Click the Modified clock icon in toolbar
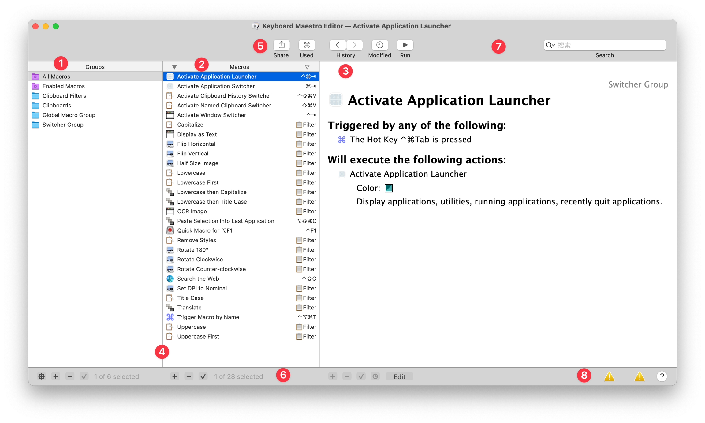The width and height of the screenshot is (705, 423). coord(379,45)
